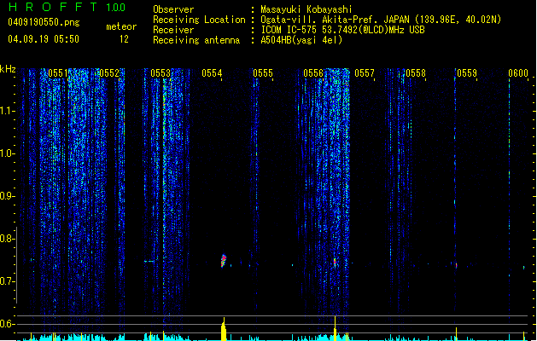This screenshot has height=341, width=537.
Task: Select the file name 0409190550.png
Action: point(44,22)
